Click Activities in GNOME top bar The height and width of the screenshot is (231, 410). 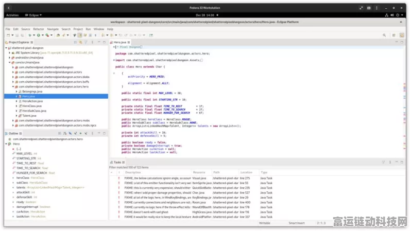tap(12, 15)
